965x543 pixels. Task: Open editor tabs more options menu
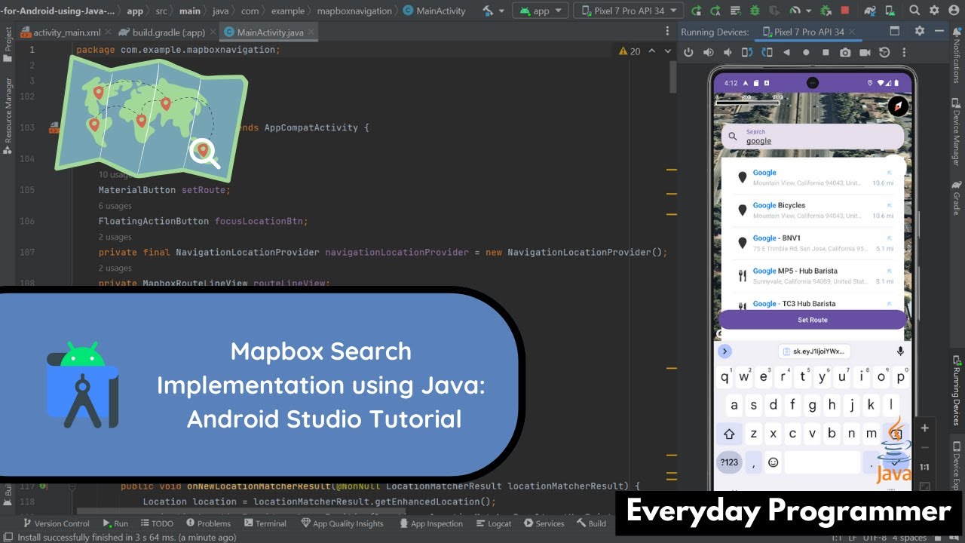667,32
